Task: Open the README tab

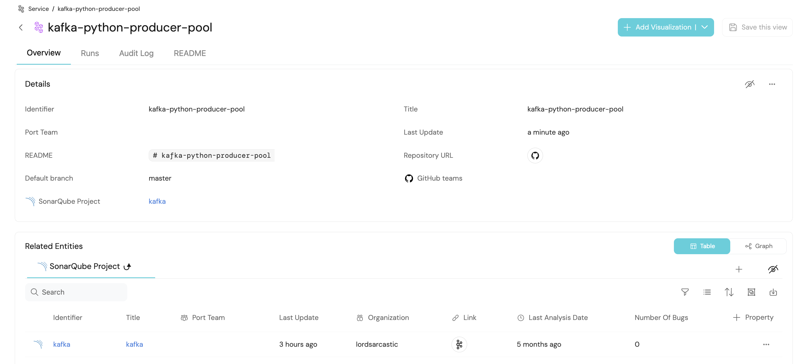Action: (189, 53)
